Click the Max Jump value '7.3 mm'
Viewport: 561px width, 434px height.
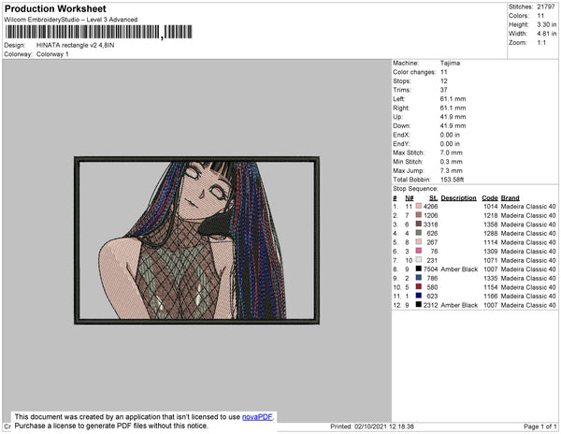click(452, 170)
